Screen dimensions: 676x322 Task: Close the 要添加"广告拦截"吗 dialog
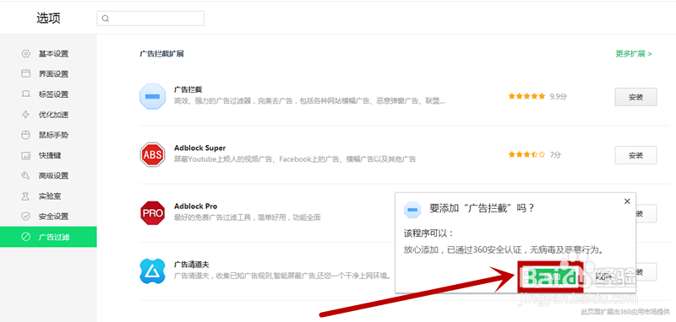click(627, 201)
